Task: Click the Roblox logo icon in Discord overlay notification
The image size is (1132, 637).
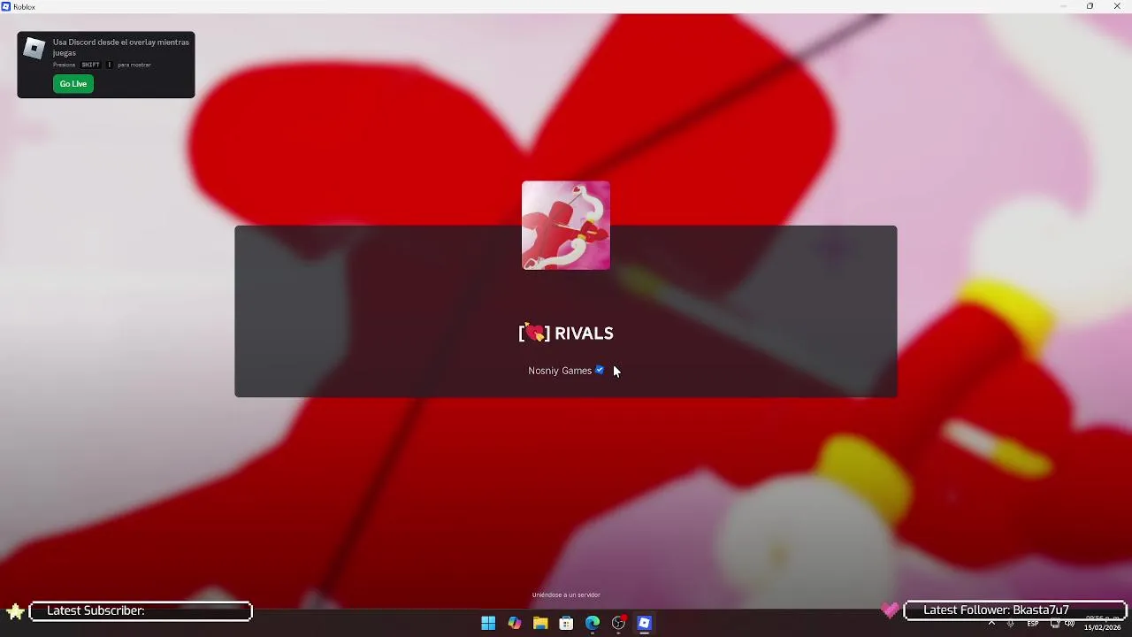Action: pos(34,50)
